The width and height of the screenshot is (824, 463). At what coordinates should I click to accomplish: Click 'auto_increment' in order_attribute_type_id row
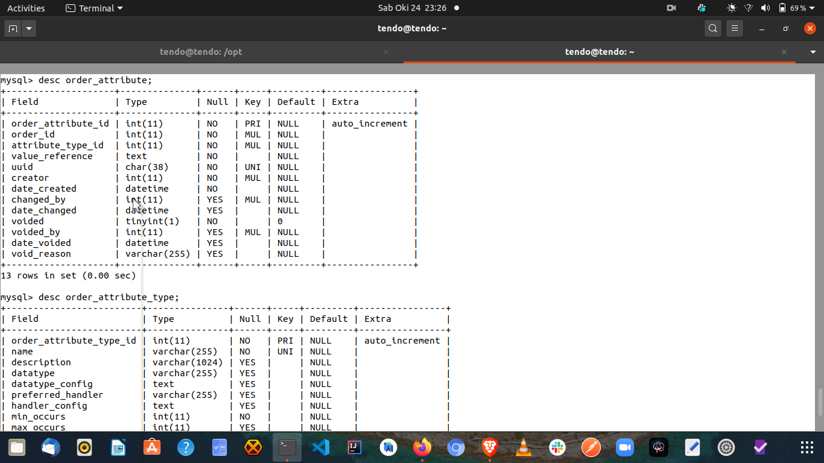402,341
